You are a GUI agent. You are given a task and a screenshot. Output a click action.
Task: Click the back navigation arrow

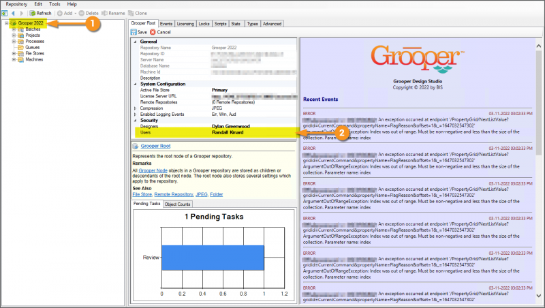(13, 13)
